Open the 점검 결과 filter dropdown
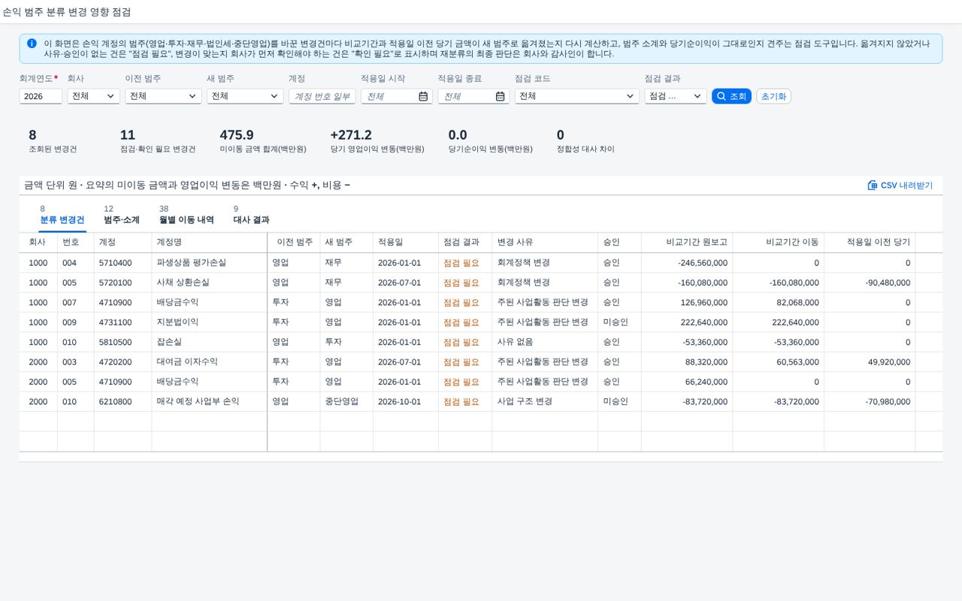The height and width of the screenshot is (601, 962). pyautogui.click(x=675, y=96)
